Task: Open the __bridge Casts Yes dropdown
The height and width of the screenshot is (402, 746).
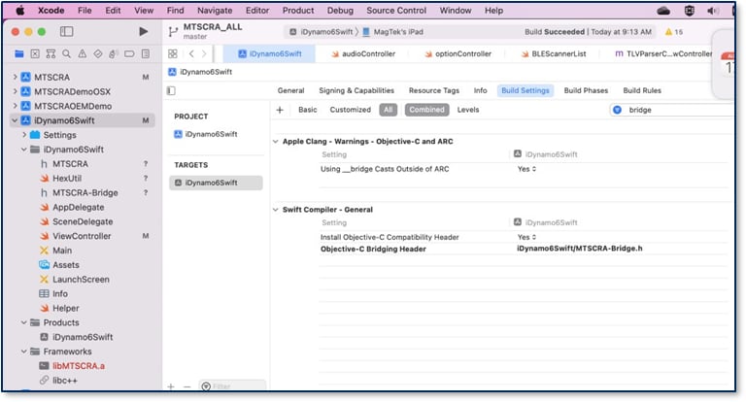Action: point(526,169)
